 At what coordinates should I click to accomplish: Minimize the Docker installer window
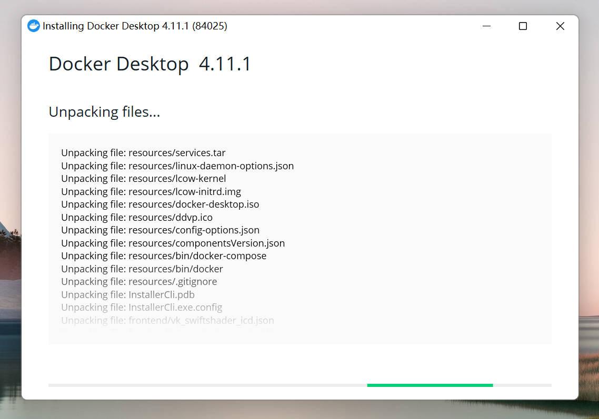(x=486, y=26)
